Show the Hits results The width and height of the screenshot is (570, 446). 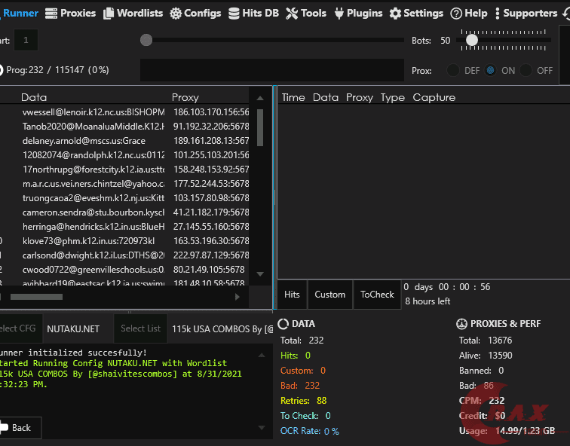click(292, 295)
